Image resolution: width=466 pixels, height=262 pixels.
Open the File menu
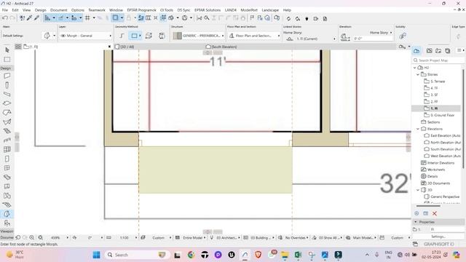tap(5, 9)
